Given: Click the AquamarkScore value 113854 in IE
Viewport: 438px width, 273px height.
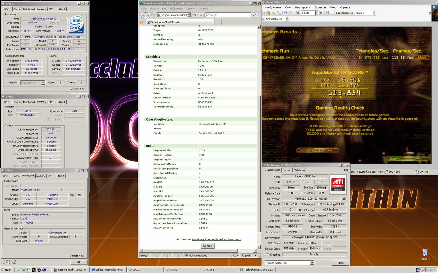Looking at the screenshot, I should pyautogui.click(x=204, y=228).
